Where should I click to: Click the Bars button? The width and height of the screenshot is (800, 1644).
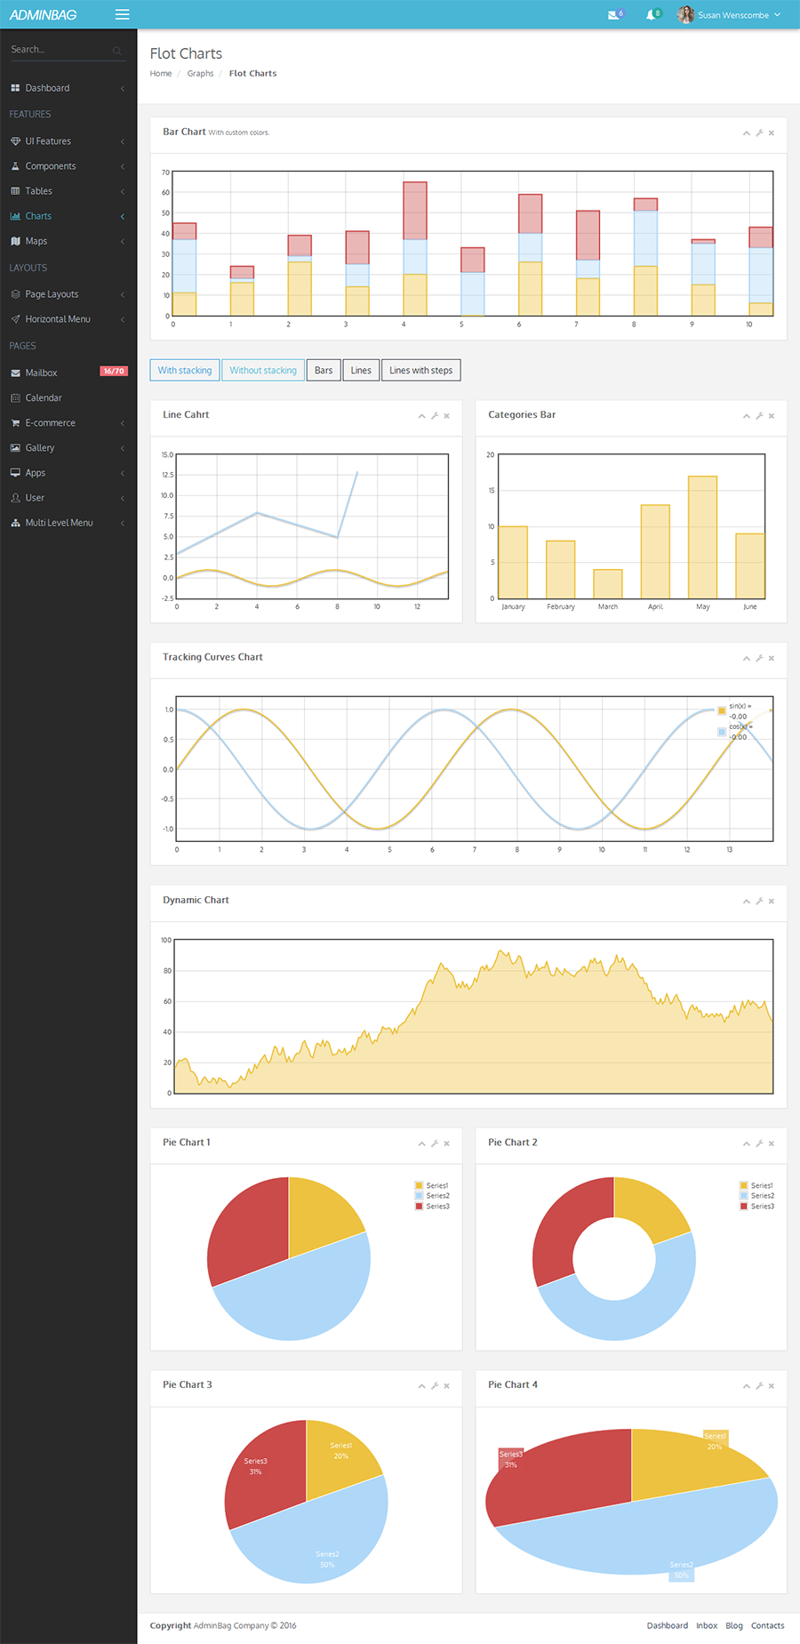click(x=324, y=370)
